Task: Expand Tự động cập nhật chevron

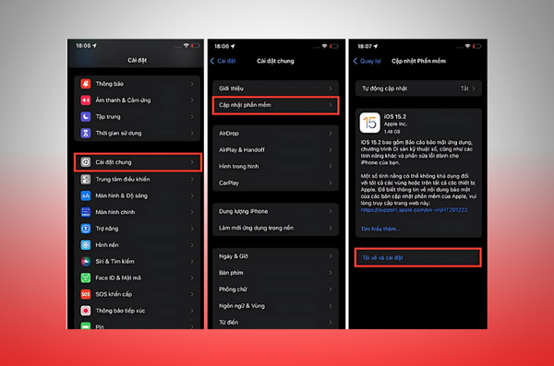Action: pyautogui.click(x=474, y=89)
